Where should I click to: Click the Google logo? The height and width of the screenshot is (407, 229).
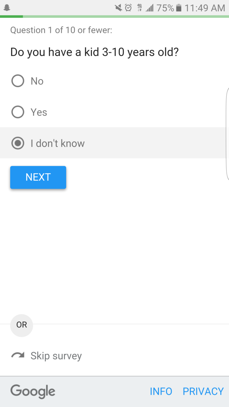tap(33, 391)
